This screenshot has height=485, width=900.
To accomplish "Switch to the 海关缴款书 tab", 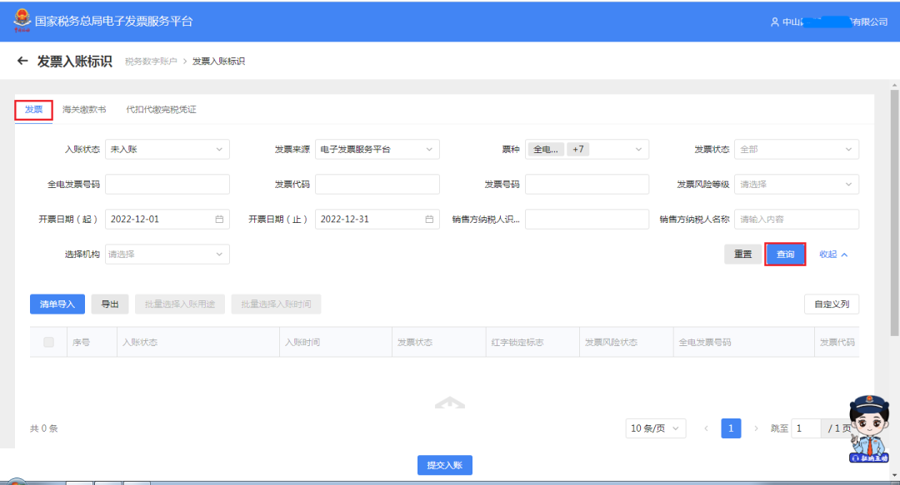I will pyautogui.click(x=84, y=110).
